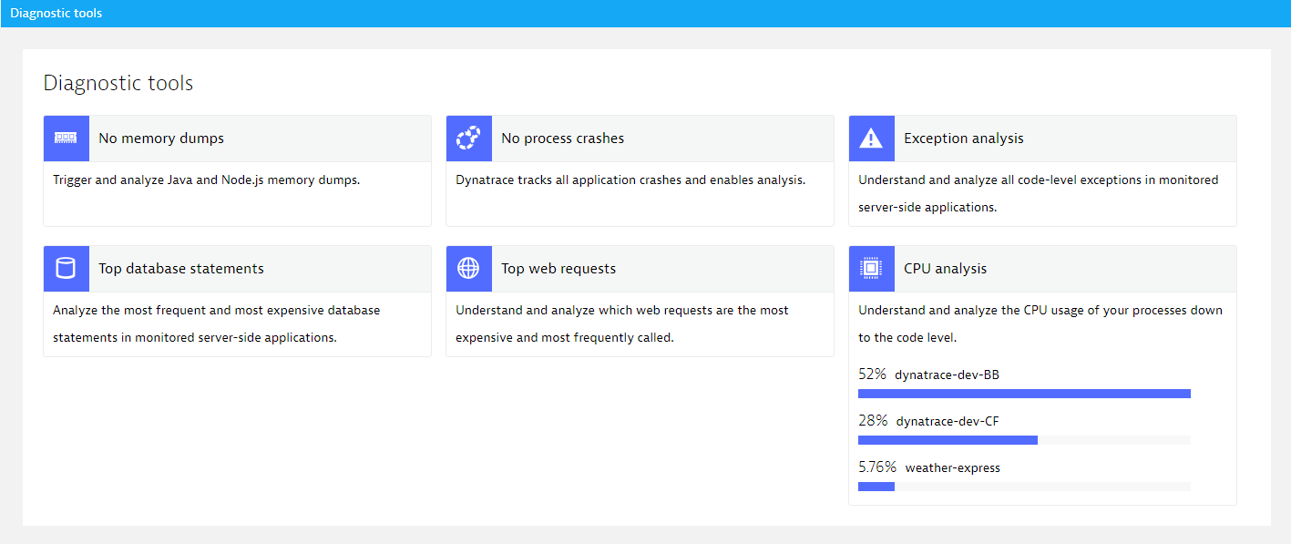Click the memory dumps description text

pyautogui.click(x=207, y=180)
